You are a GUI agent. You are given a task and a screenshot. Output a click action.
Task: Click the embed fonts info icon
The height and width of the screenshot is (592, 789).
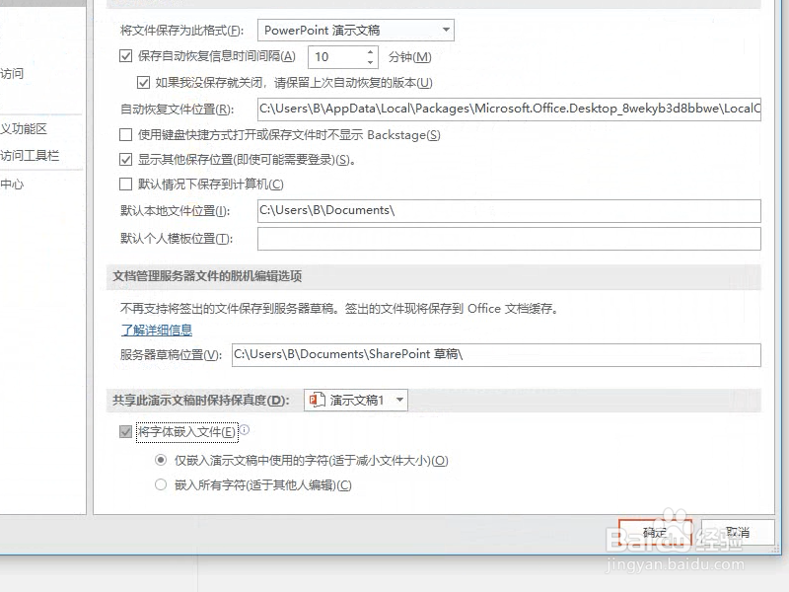(244, 429)
